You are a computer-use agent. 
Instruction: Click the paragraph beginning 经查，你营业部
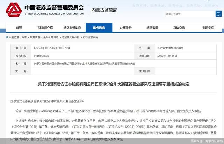(109, 111)
